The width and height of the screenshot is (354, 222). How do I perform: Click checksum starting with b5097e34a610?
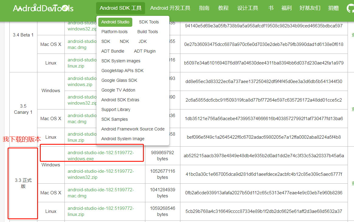[x=264, y=63]
